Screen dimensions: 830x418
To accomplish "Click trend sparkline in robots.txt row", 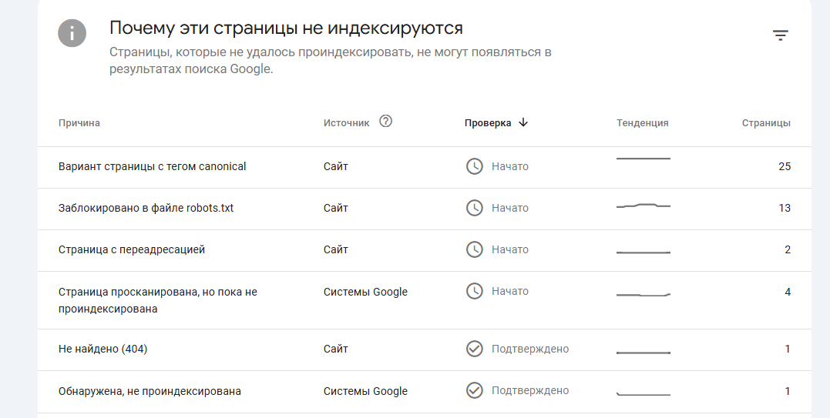I will tap(644, 206).
